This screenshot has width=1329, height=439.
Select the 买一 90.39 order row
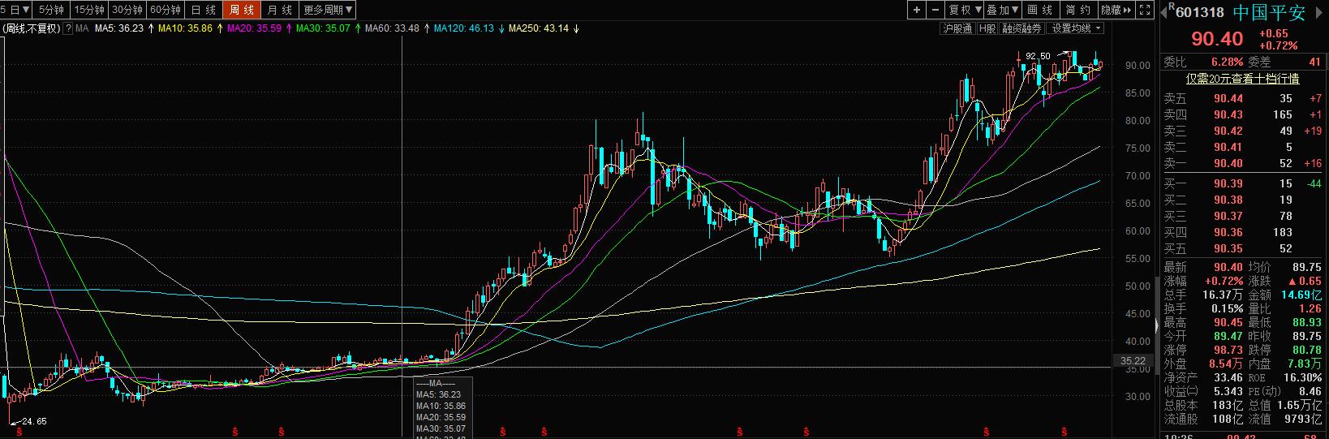(x=1242, y=183)
